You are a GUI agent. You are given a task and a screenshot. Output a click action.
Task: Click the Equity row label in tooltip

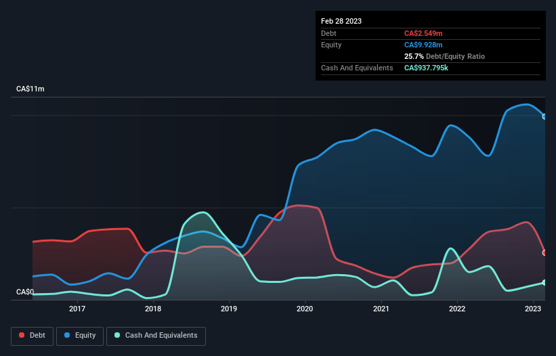coord(331,45)
